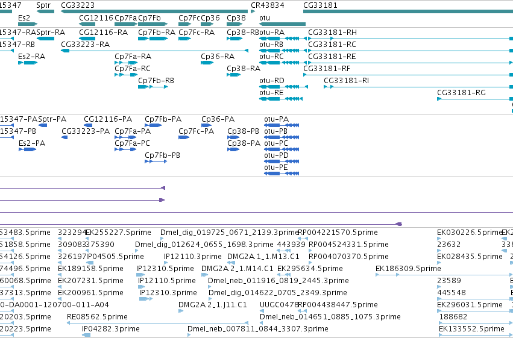Select transcript CG33181-RG

coord(461,93)
